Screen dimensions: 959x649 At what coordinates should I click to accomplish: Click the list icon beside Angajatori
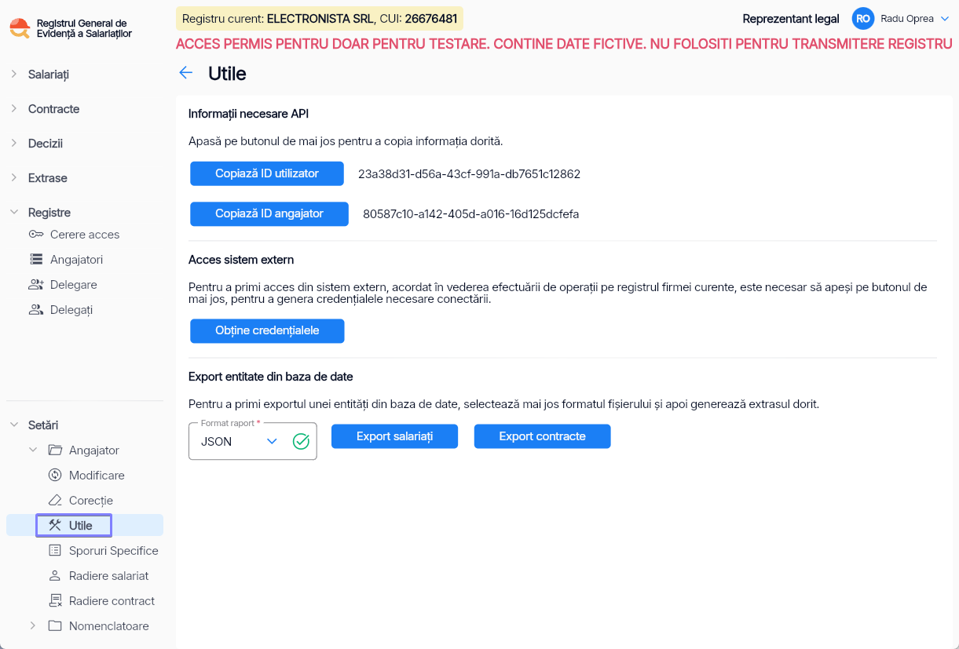[x=36, y=260]
